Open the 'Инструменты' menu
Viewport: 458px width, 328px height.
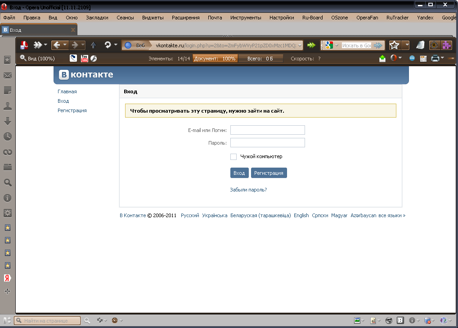[x=246, y=18]
